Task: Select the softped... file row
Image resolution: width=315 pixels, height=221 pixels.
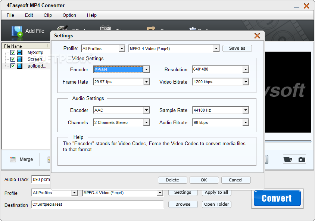Action: 26,66
